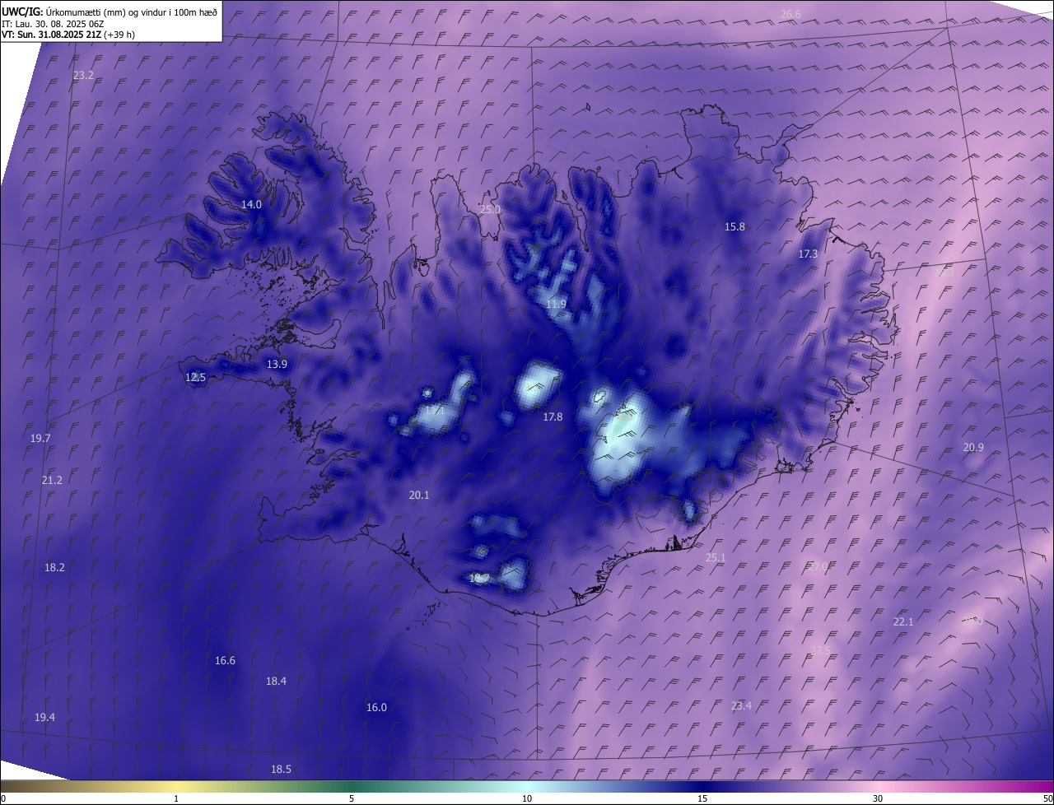Click the 12.5 value label
The width and height of the screenshot is (1054, 805).
click(195, 377)
